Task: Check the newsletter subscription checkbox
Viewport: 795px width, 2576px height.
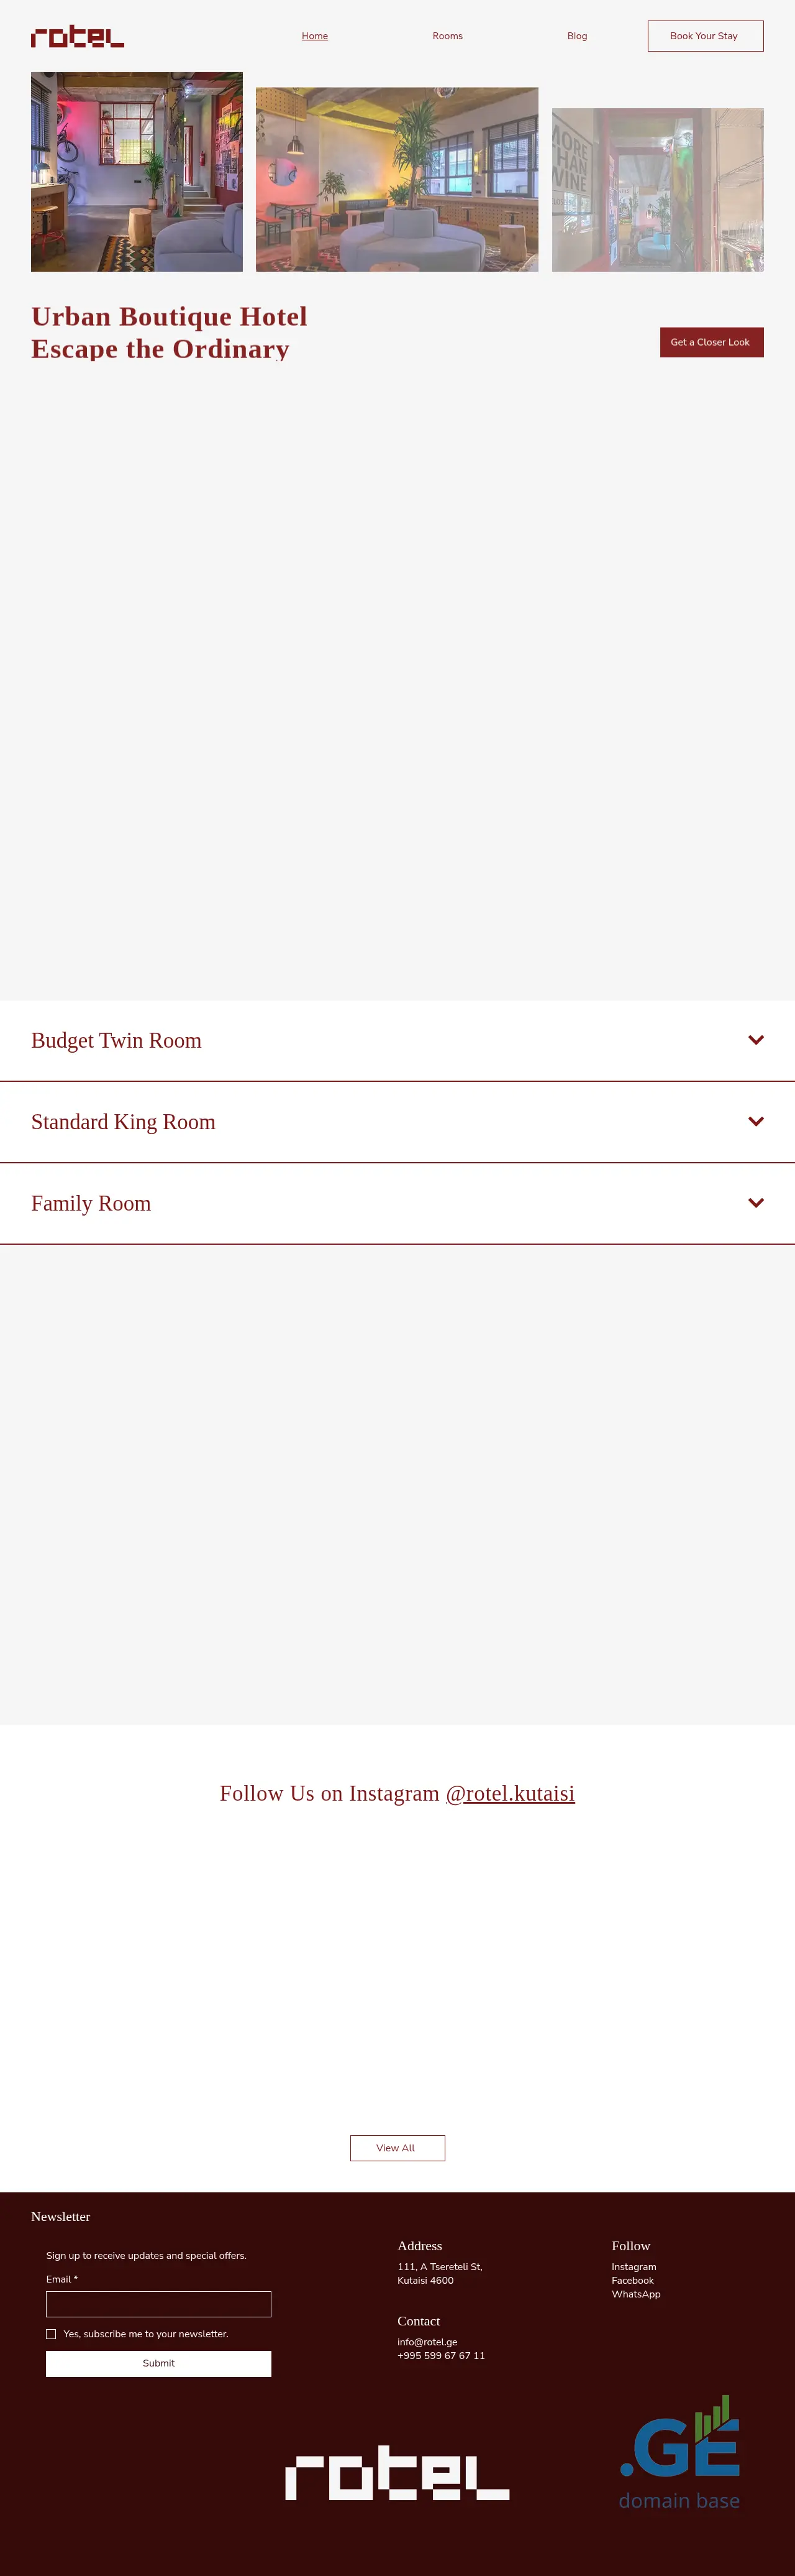Action: pyautogui.click(x=51, y=2334)
